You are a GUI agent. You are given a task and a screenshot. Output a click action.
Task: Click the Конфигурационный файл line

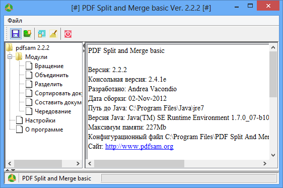(178, 137)
